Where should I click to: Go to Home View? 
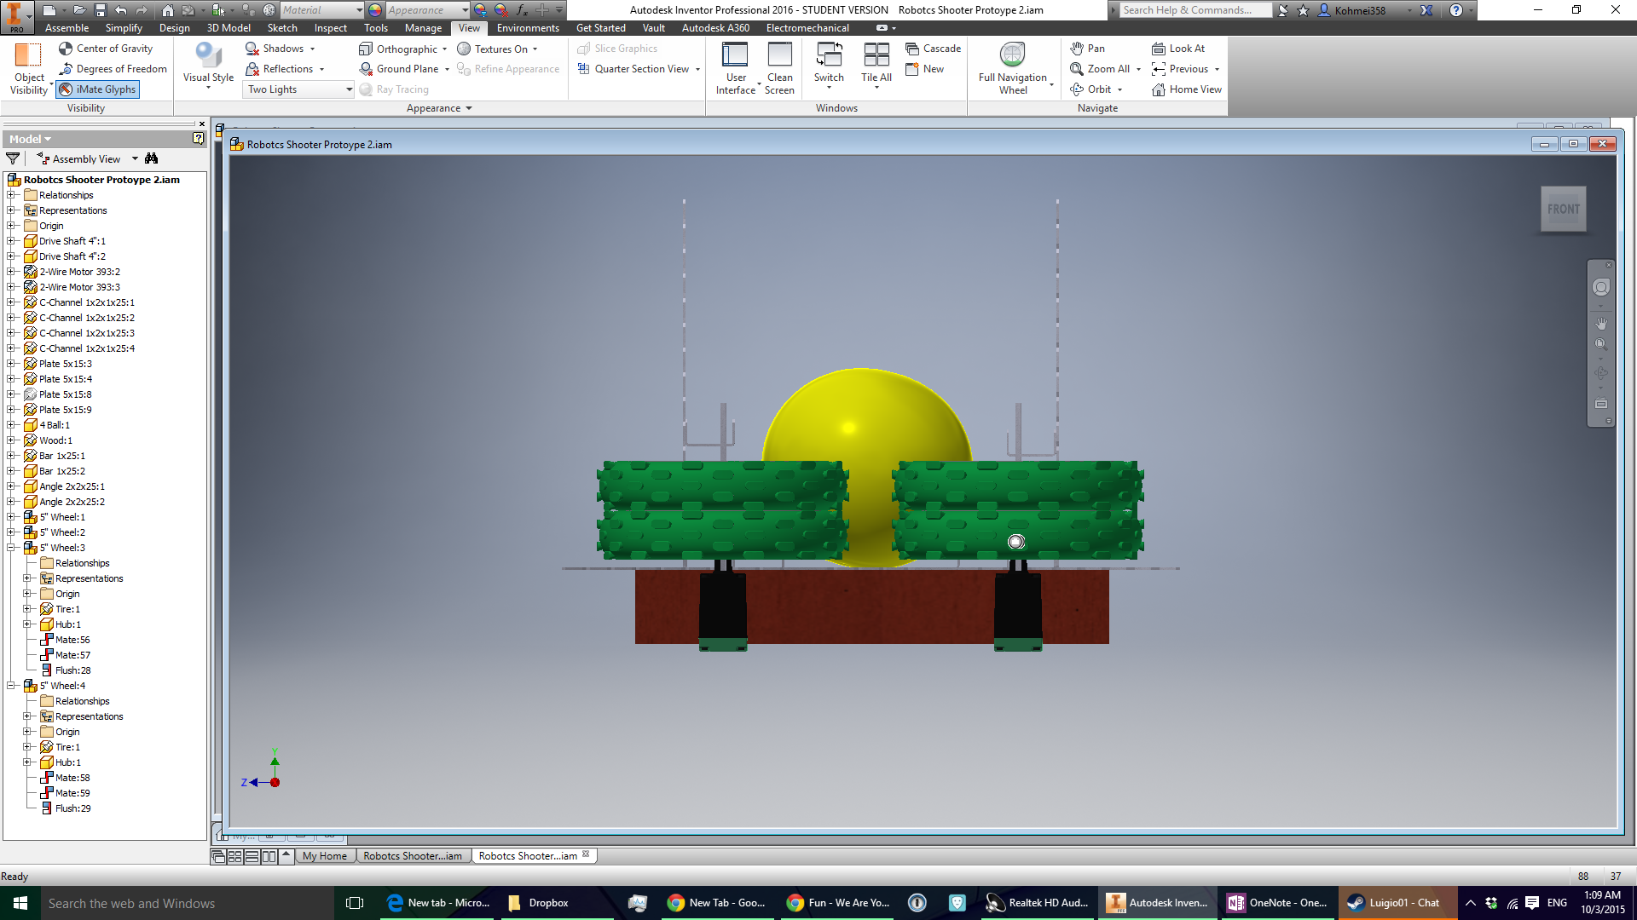point(1187,89)
